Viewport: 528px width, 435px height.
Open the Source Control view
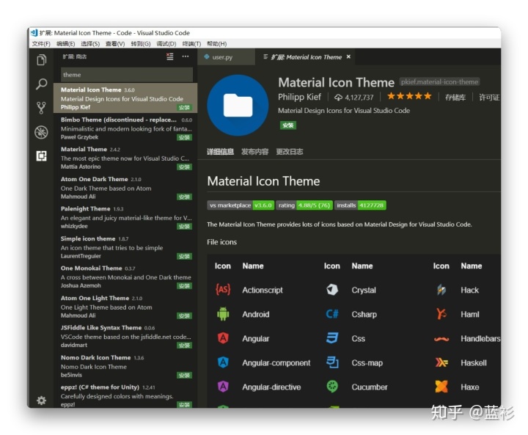pyautogui.click(x=41, y=108)
